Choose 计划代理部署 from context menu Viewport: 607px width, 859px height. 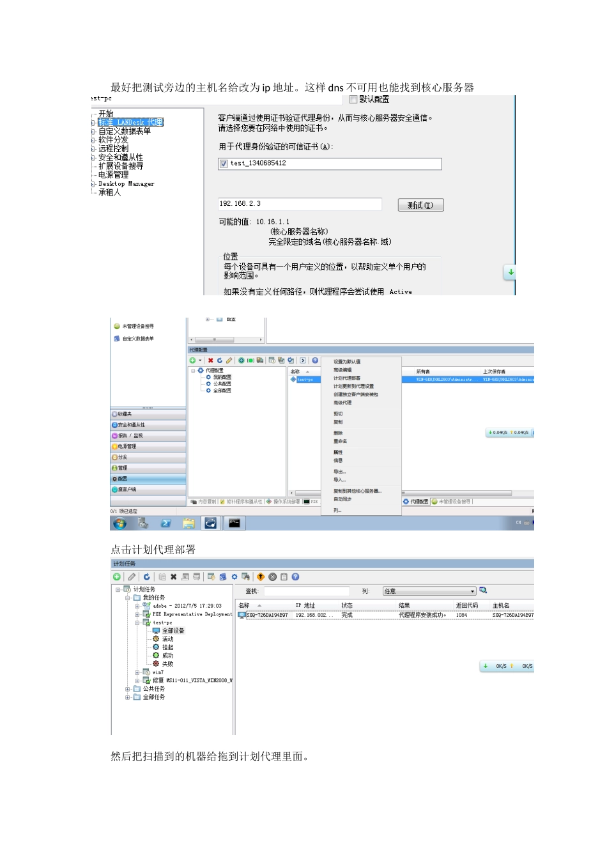click(347, 378)
